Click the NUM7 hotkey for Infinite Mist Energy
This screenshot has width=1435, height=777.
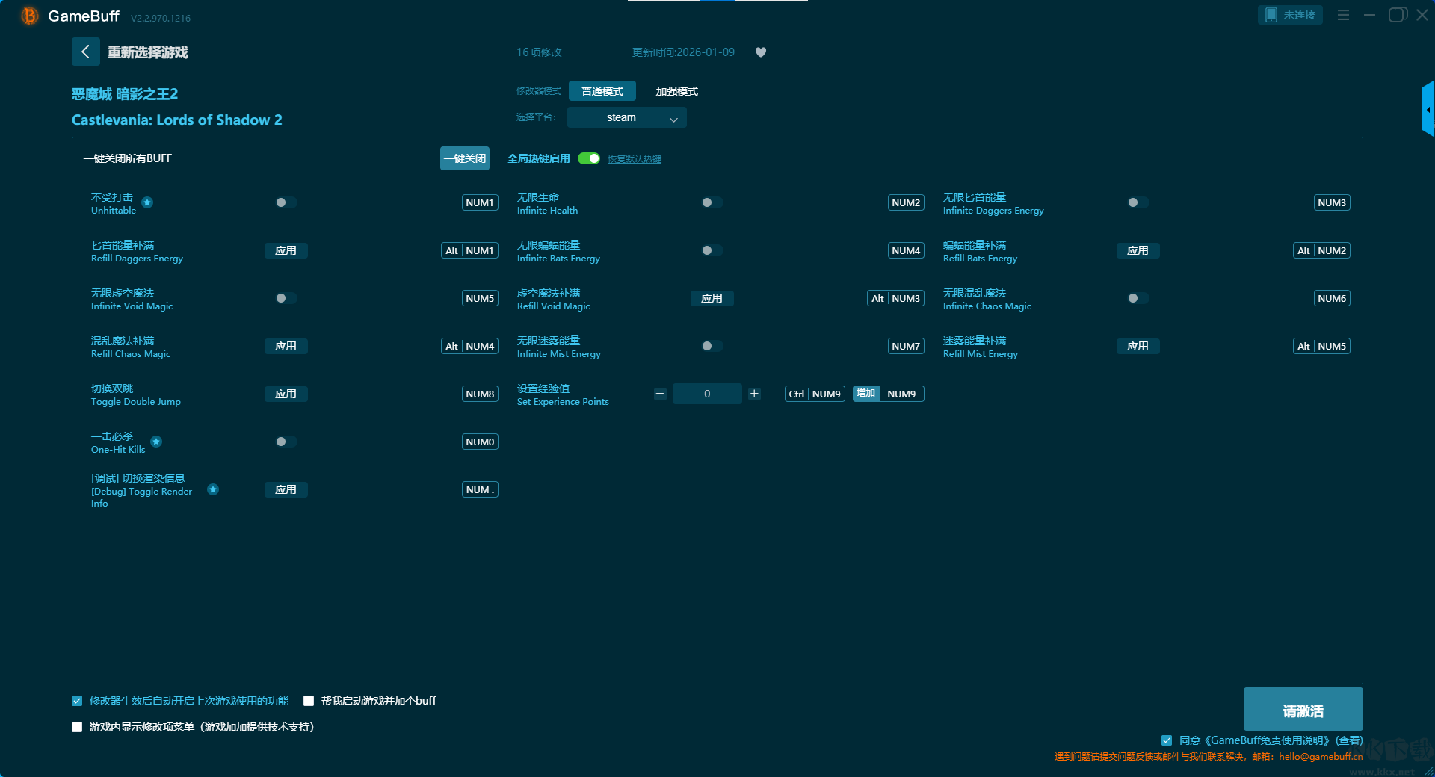click(x=906, y=346)
